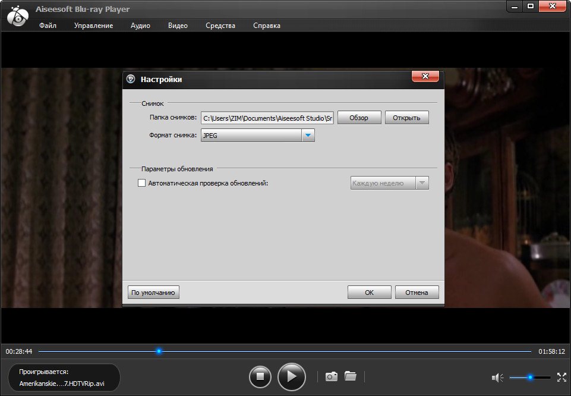Click the По умолчанию button
This screenshot has width=571, height=396.
[x=153, y=293]
